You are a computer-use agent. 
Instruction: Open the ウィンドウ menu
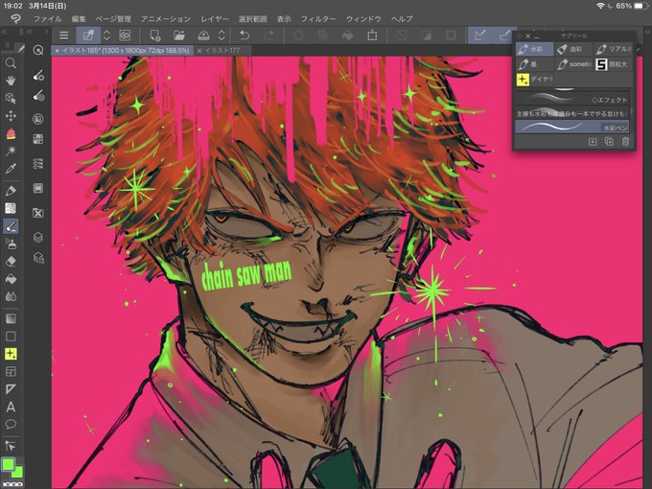pyautogui.click(x=363, y=19)
